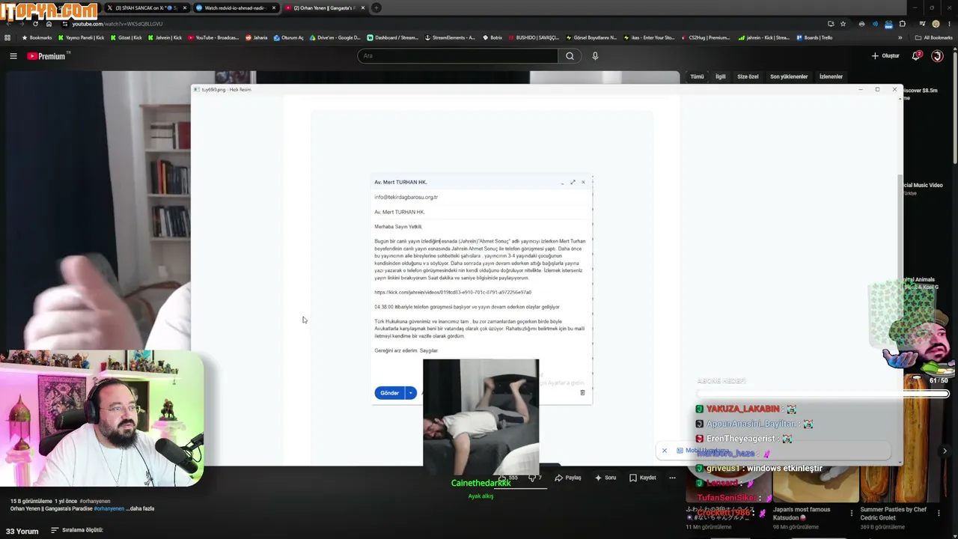Reload the page in the browser
Image resolution: width=958 pixels, height=539 pixels.
(35, 24)
